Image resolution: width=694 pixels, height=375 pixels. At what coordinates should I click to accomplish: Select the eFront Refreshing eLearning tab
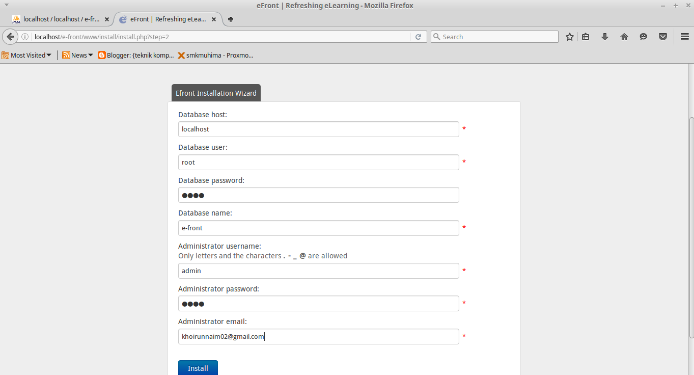[x=168, y=19]
